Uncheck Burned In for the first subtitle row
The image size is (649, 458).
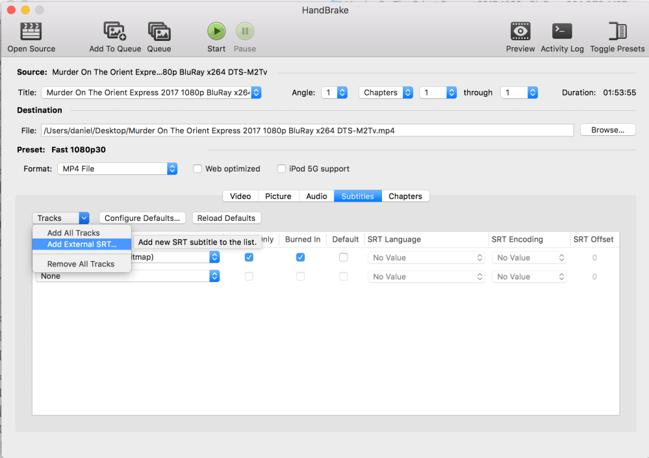click(x=301, y=257)
